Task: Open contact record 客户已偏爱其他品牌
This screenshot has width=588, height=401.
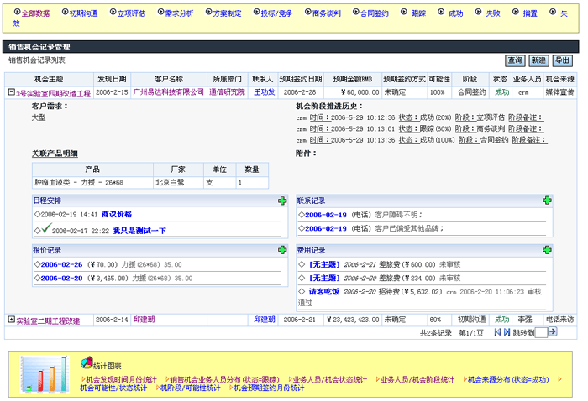Action: pos(326,228)
